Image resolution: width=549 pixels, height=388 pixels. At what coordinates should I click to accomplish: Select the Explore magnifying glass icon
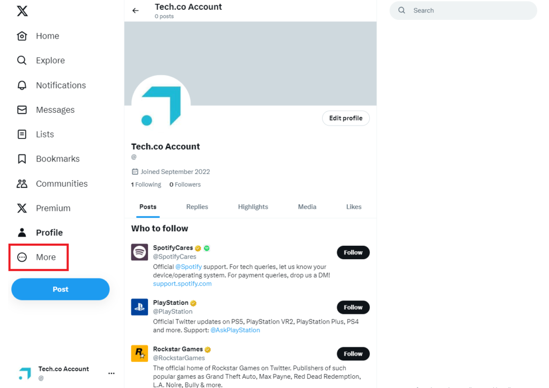tap(21, 60)
